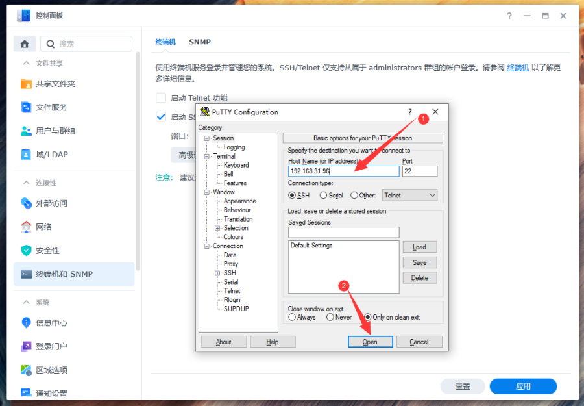584x406 pixels.
Task: Click help question mark of Control Panel
Action: pos(509,16)
